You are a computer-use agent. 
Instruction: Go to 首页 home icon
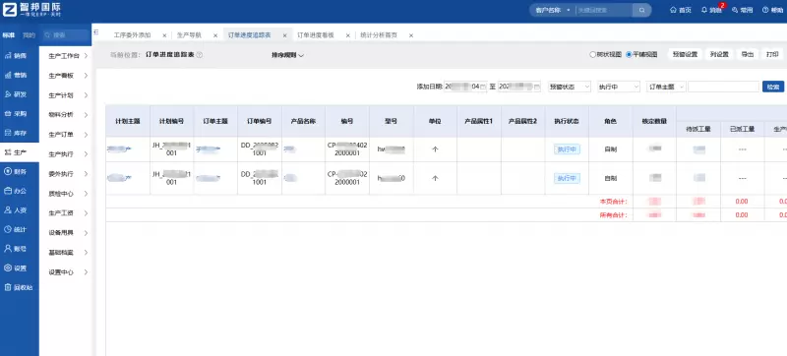[x=673, y=10]
